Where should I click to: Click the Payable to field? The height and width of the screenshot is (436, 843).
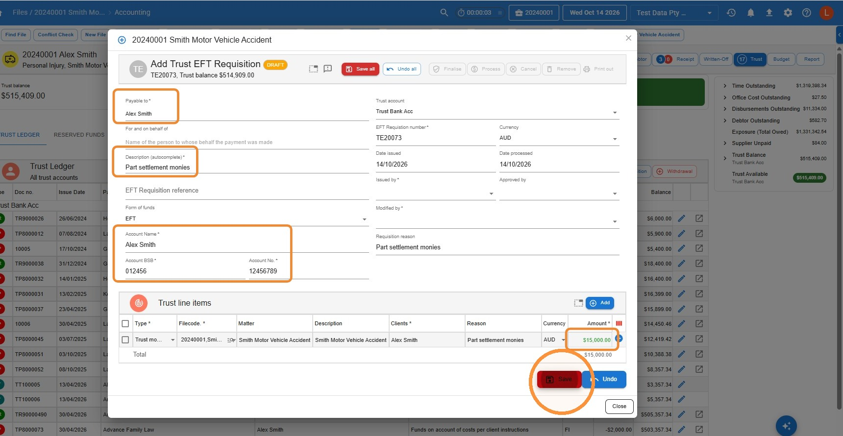pos(247,114)
